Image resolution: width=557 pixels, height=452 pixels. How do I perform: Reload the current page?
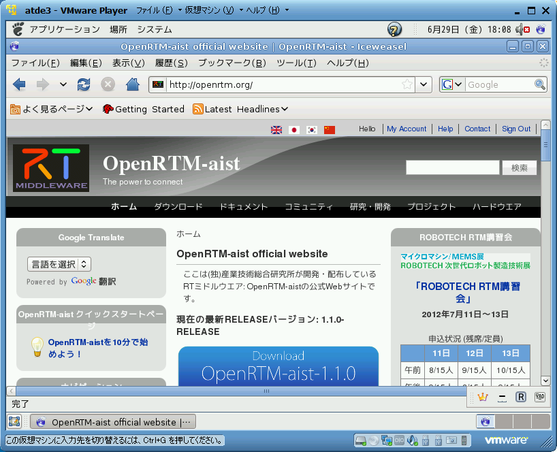(84, 84)
